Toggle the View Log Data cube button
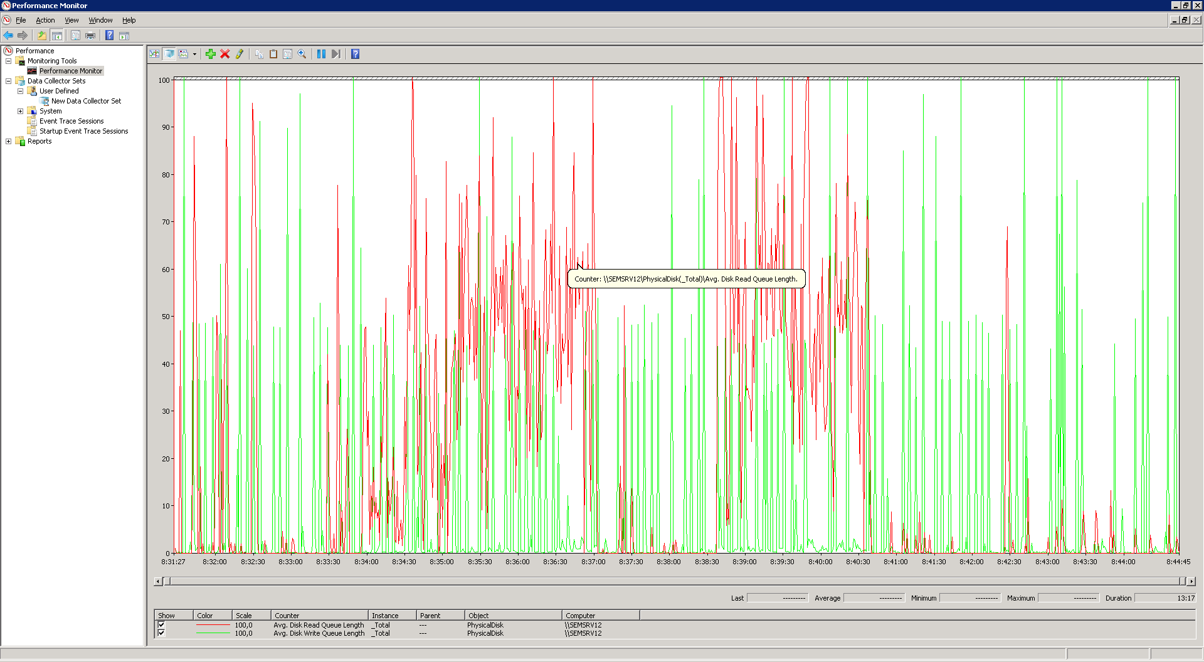 coord(169,54)
